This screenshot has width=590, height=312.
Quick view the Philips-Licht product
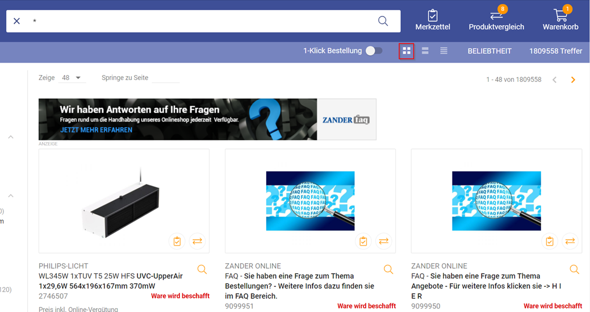point(202,269)
